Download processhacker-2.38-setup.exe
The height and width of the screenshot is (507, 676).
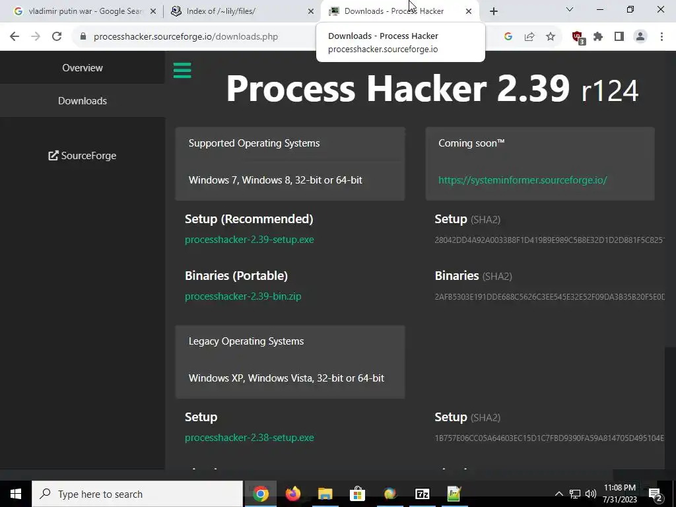click(249, 438)
